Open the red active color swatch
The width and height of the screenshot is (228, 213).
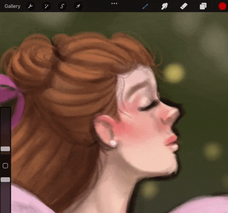[222, 6]
